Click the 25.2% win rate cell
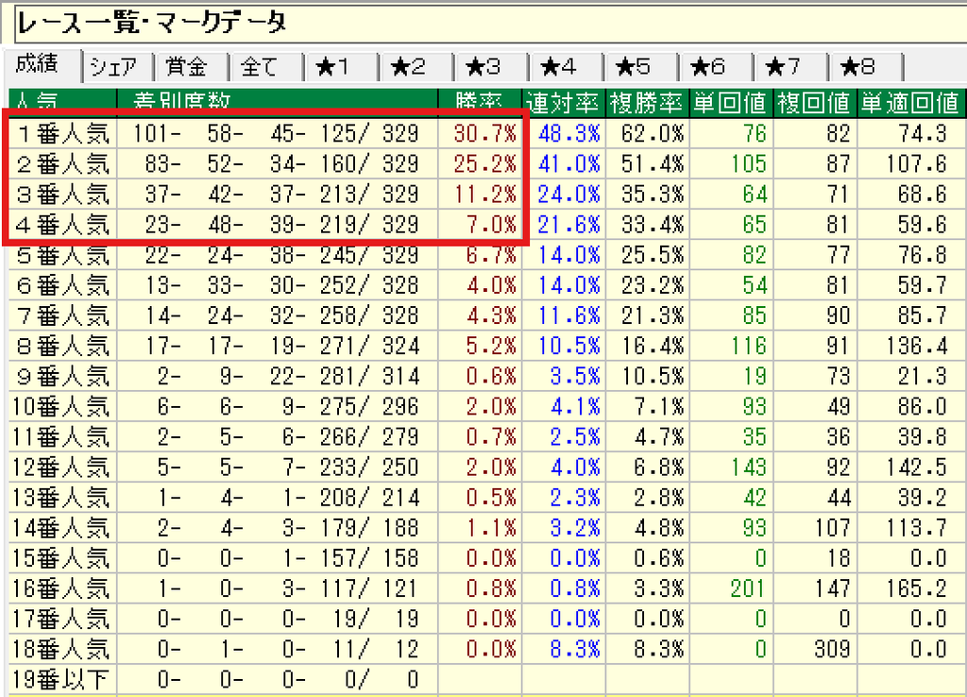Image resolution: width=967 pixels, height=697 pixels. [x=480, y=164]
